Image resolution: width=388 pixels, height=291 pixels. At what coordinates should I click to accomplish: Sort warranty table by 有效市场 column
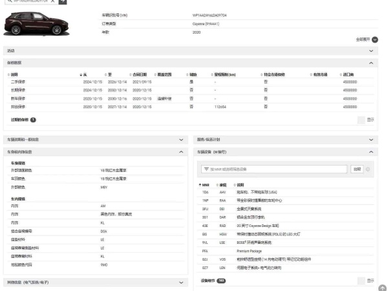[x=319, y=74]
